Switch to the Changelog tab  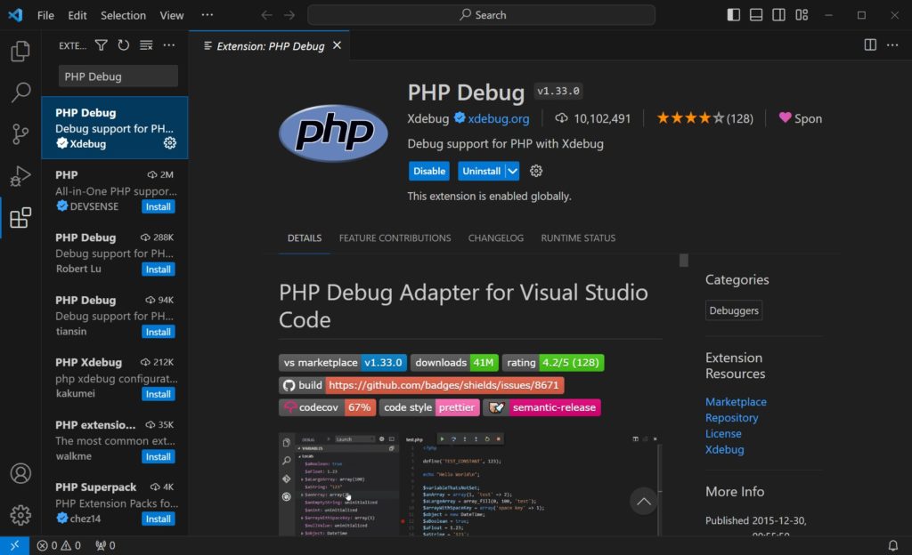[x=495, y=238]
